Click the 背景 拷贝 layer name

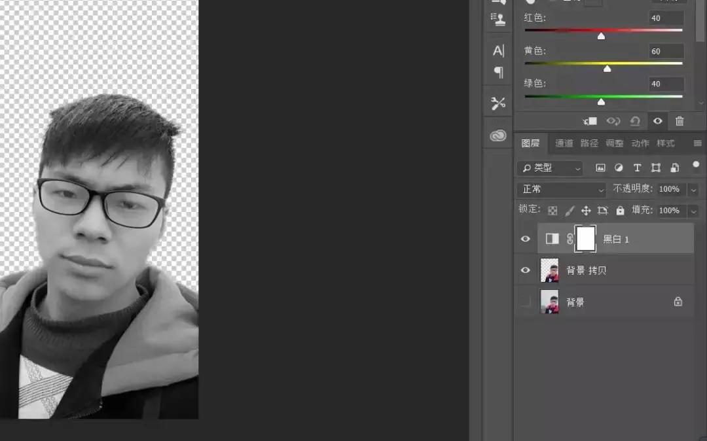[586, 270]
